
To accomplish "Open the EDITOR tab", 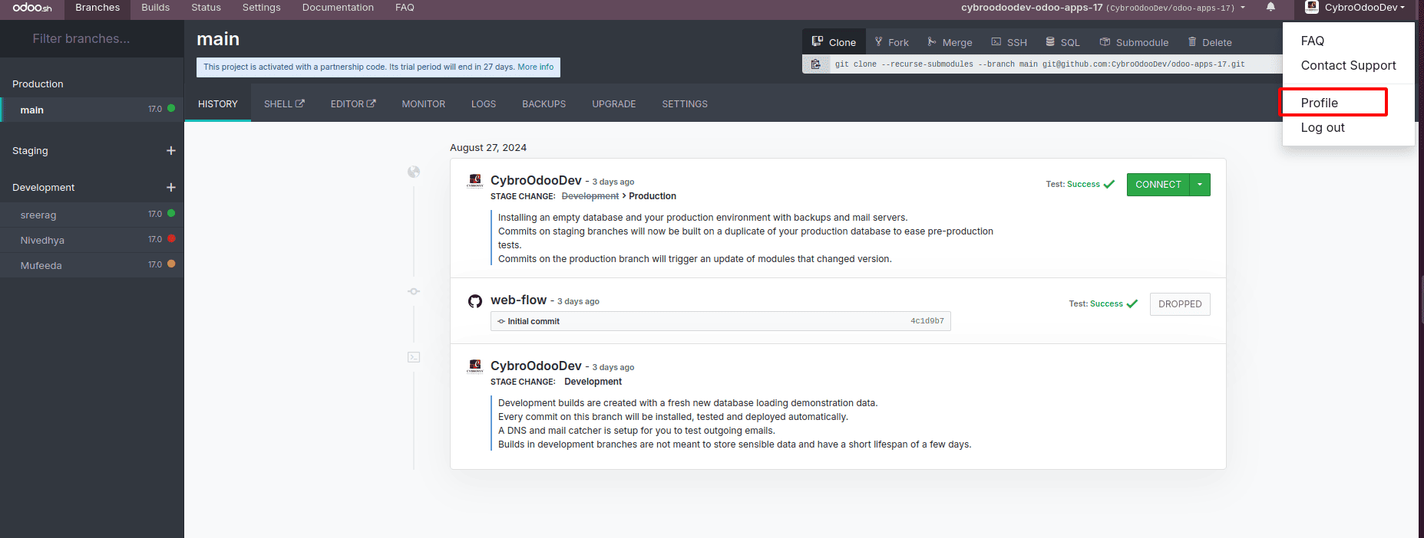I will pyautogui.click(x=353, y=104).
